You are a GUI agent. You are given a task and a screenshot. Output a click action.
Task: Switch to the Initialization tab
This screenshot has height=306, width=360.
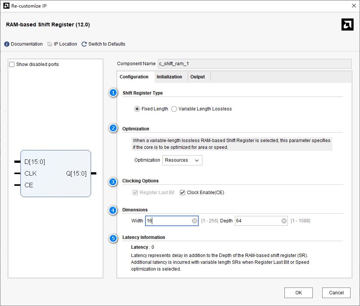pyautogui.click(x=169, y=77)
